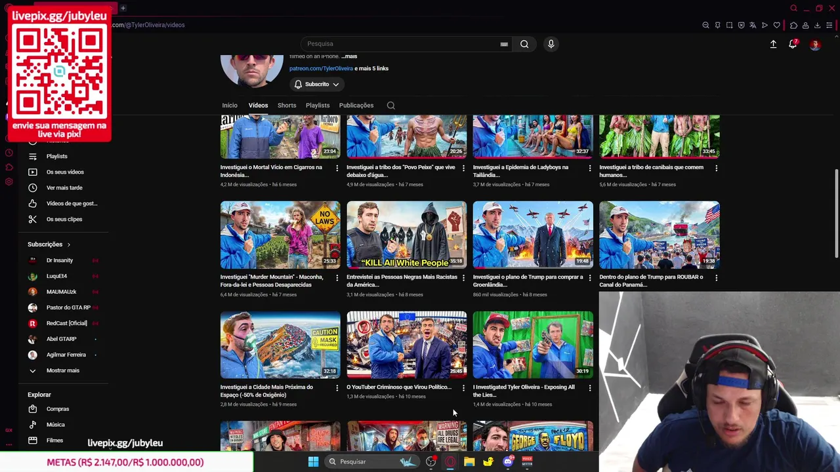Play 'KILL All White People' thumbnail video
Screen dimensions: 840x472
(407, 235)
